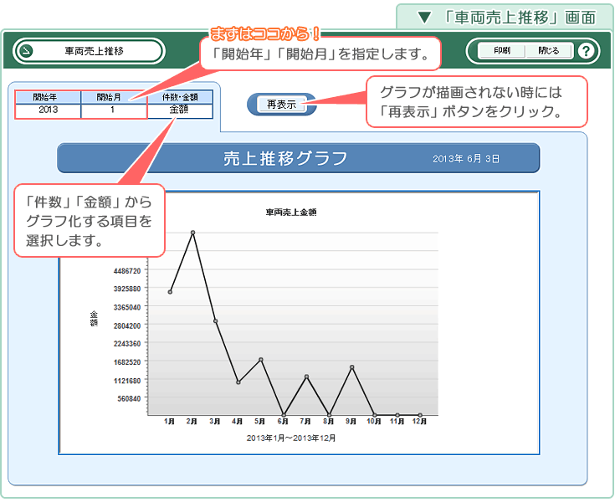615x502 pixels.
Task: Click the y-axis value 560840
Action: (x=129, y=398)
